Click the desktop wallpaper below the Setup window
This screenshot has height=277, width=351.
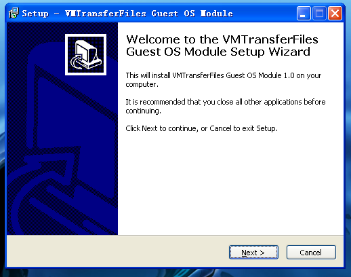(175, 273)
